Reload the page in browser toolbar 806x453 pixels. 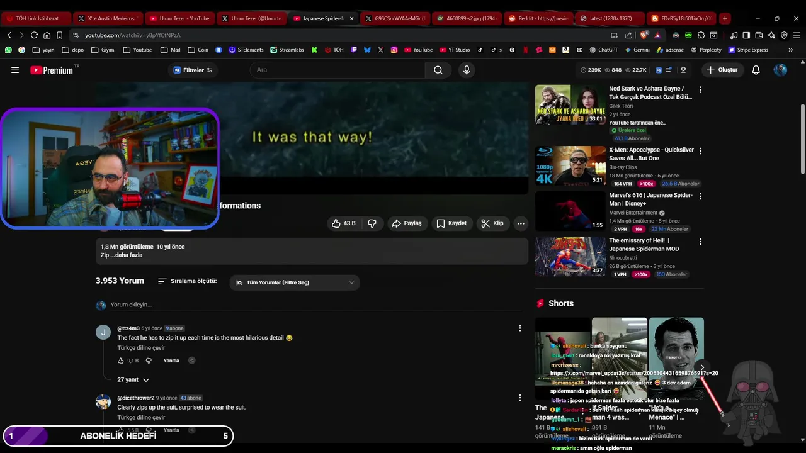pos(34,35)
